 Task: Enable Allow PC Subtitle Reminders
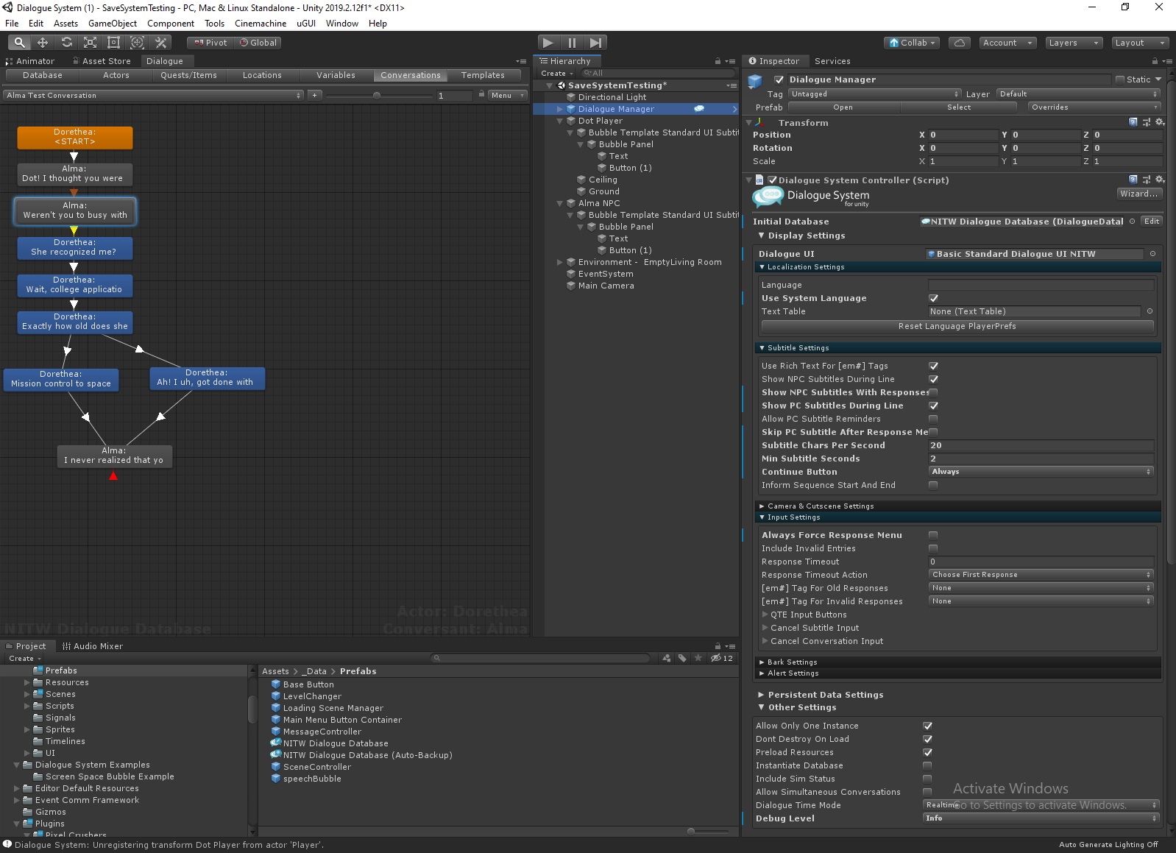coord(933,419)
